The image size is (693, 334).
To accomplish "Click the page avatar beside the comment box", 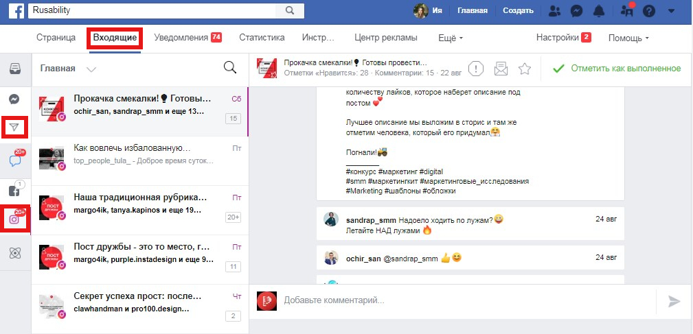I will [x=266, y=301].
